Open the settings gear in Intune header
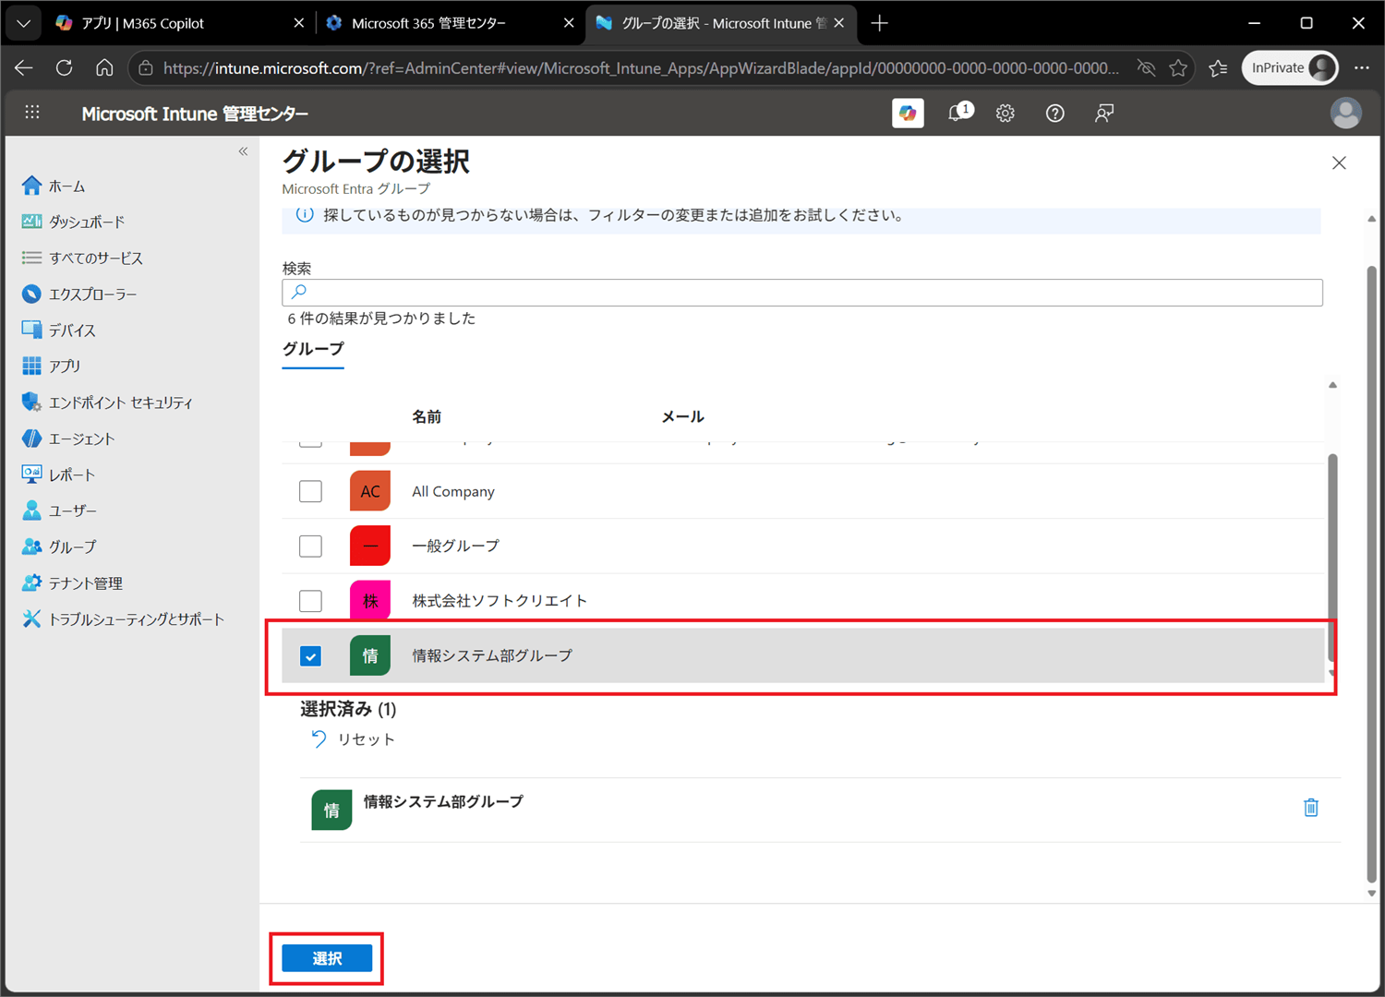1385x997 pixels. (x=1006, y=114)
